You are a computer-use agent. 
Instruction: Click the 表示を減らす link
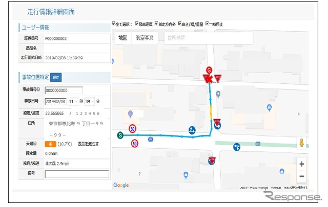[88, 144]
